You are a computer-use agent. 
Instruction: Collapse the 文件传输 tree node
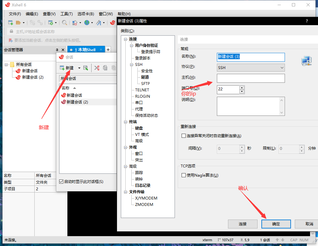coord(126,192)
